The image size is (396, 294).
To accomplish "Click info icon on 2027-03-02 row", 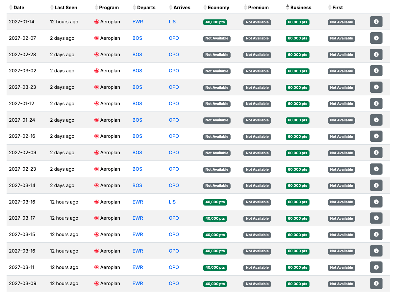I will (376, 71).
